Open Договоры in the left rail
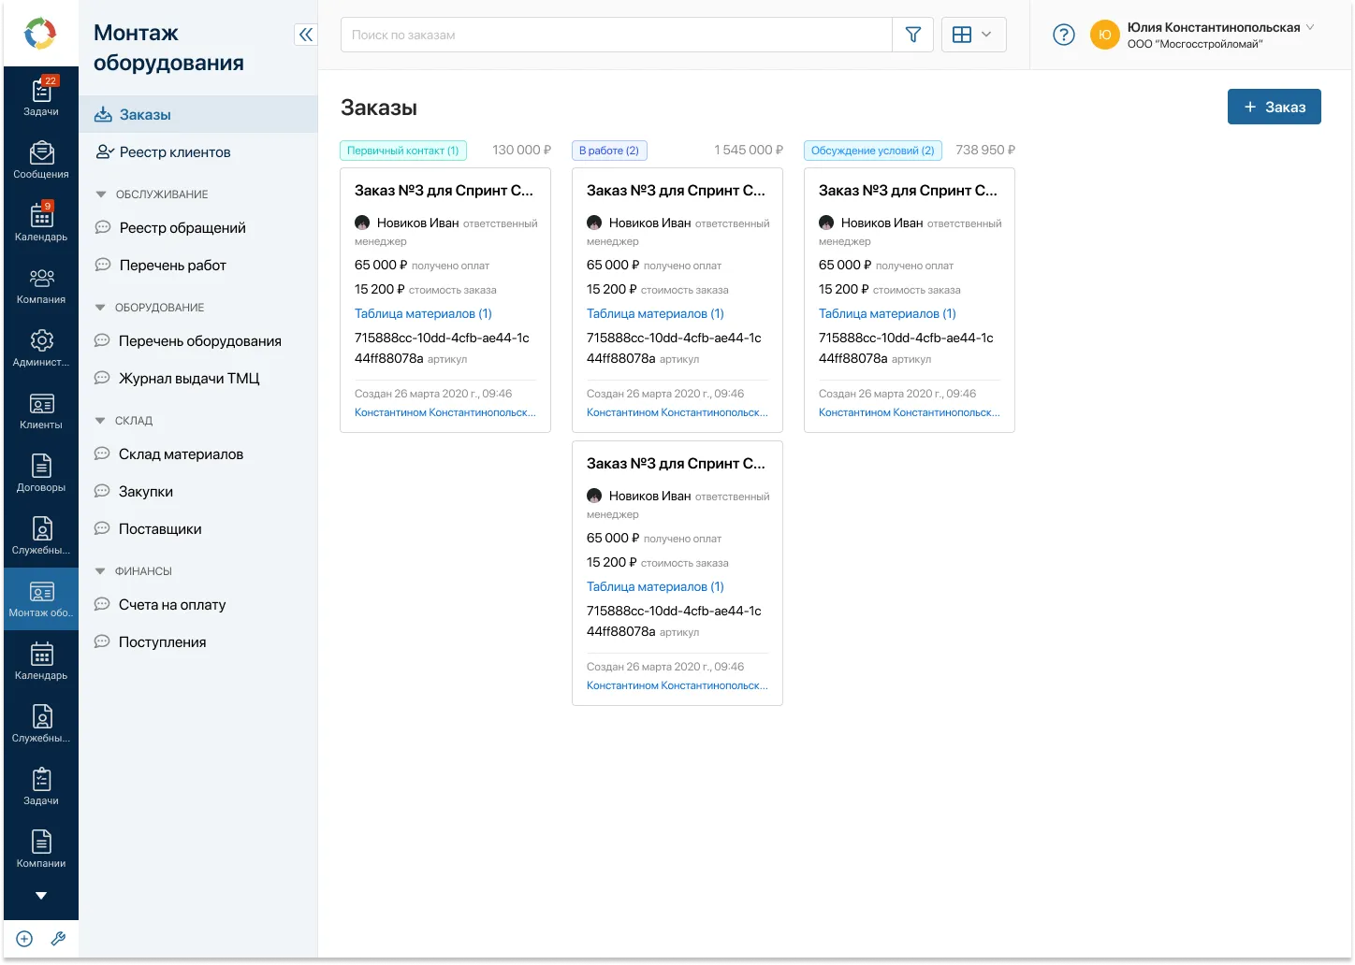The height and width of the screenshot is (965, 1355). (x=41, y=473)
